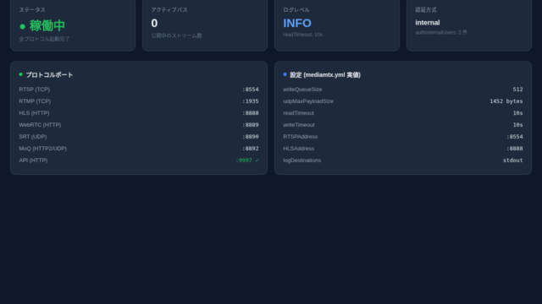This screenshot has width=542, height=304.
Task: Click the RTMP (TCP) :1935 value
Action: click(251, 101)
